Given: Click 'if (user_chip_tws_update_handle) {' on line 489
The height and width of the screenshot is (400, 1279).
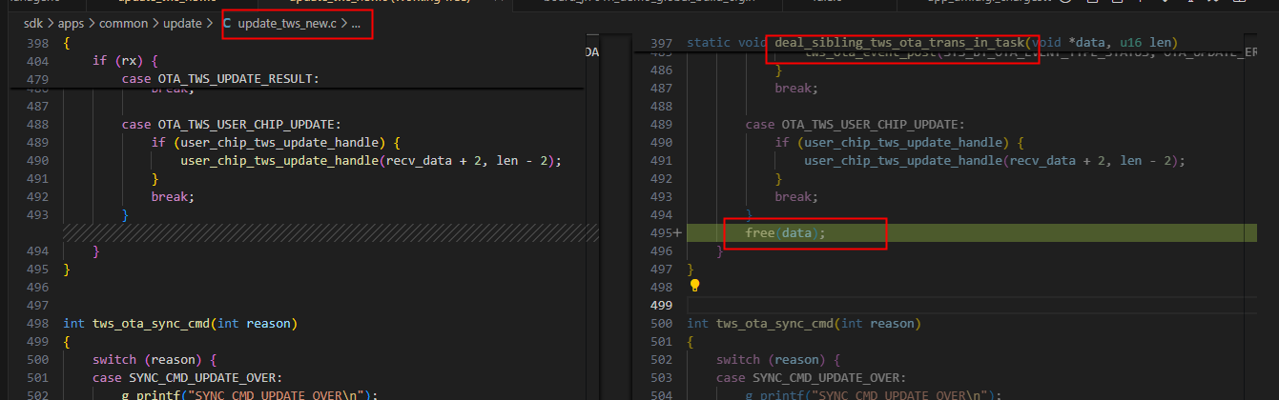Looking at the screenshot, I should click(x=276, y=142).
